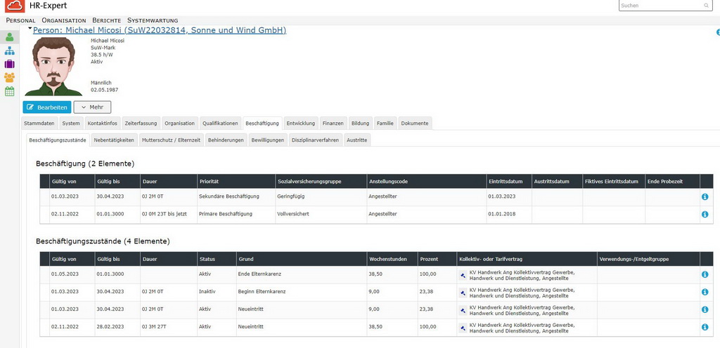Click the Priorität column header
This screenshot has width=720, height=348.
(x=236, y=181)
